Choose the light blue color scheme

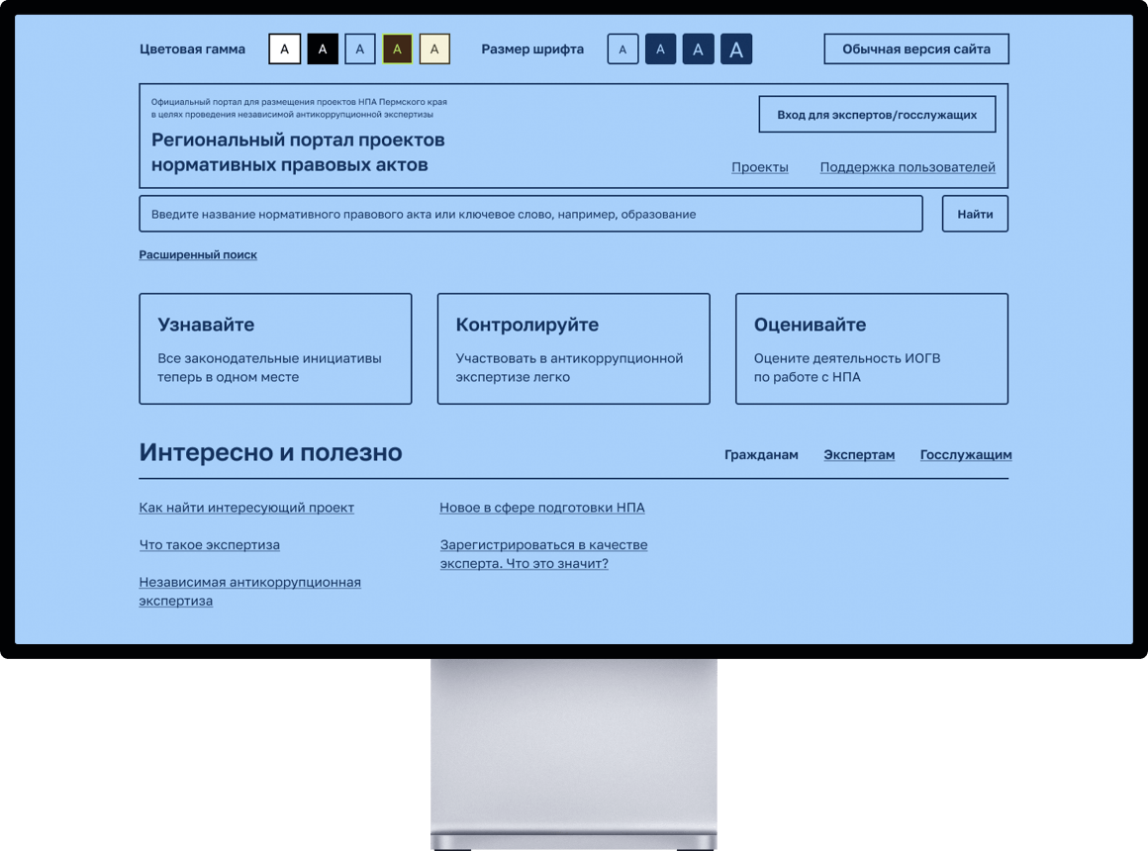(x=359, y=48)
